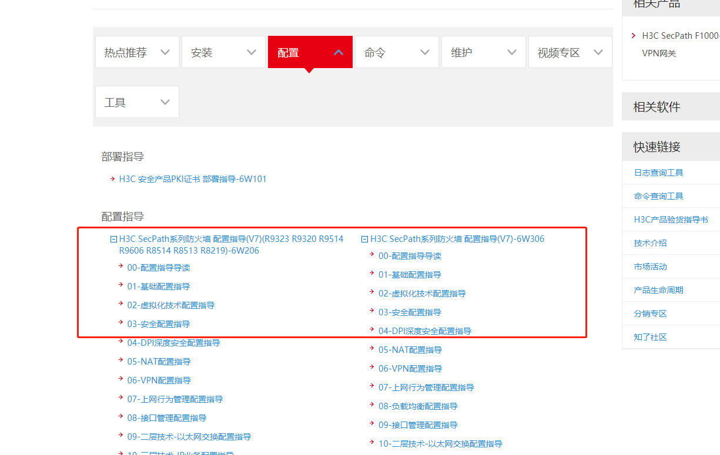Open 03-安全配置指导 under 6W206
Viewport: 720px width, 455px height.
[x=159, y=324]
